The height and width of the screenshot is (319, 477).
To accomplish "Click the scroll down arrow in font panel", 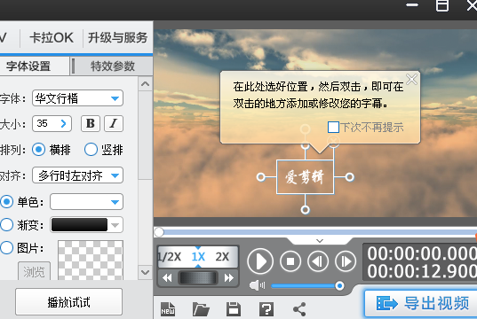I will pyautogui.click(x=145, y=272).
